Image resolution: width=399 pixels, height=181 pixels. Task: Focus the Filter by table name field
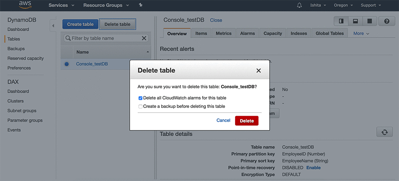click(x=106, y=38)
